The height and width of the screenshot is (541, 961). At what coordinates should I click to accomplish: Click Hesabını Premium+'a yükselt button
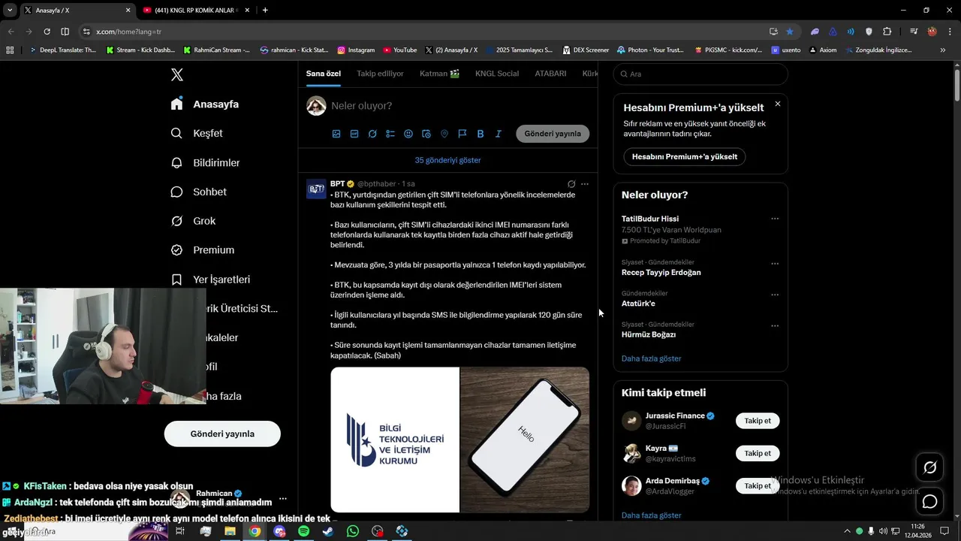[684, 157]
